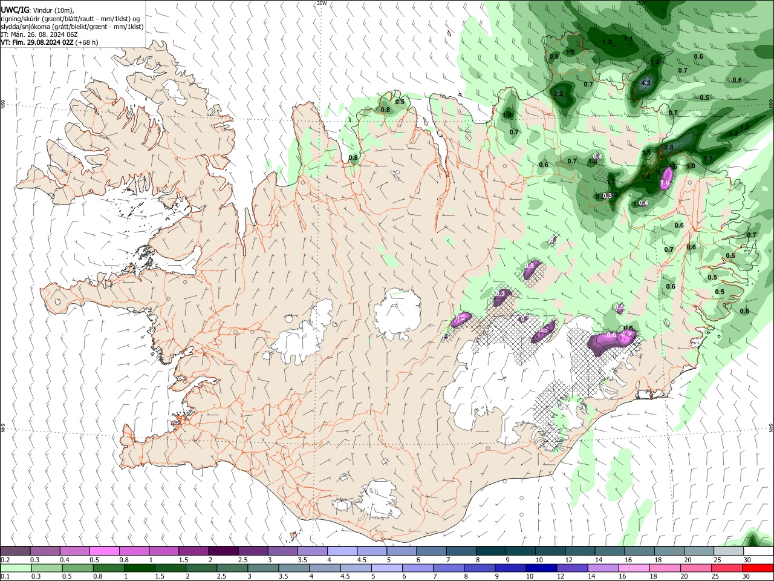Click the 2.8 rainfall value label
774x581 pixels.
(669, 147)
